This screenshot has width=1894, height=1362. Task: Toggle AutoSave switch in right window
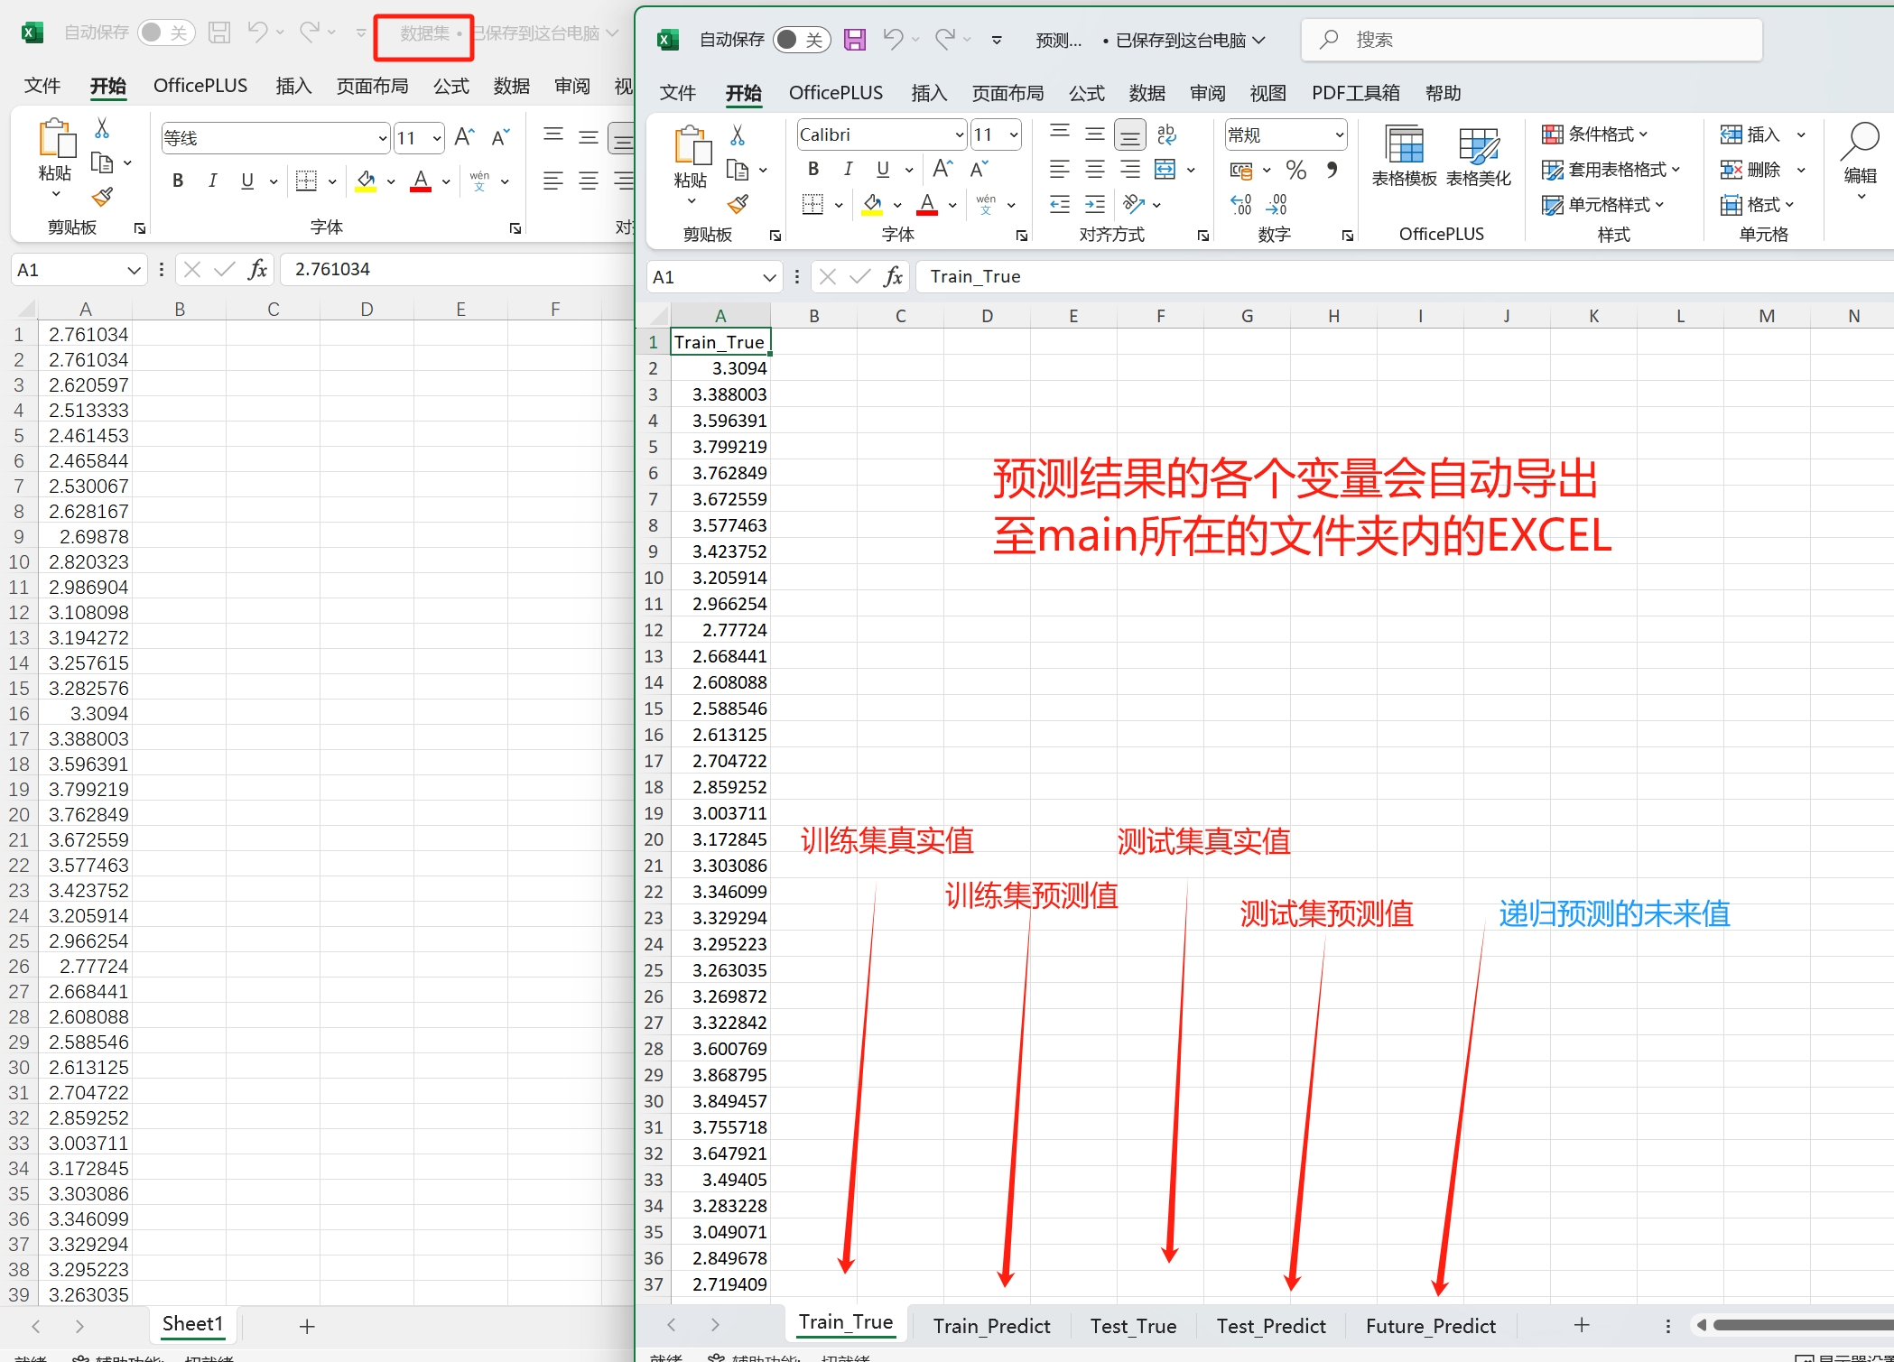801,40
